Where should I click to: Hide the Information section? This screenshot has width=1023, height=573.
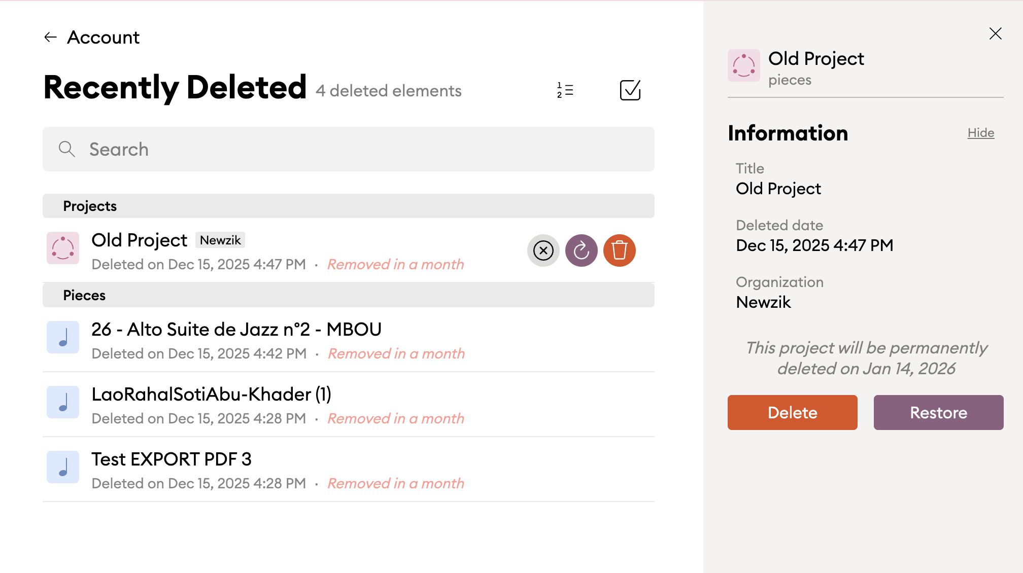pyautogui.click(x=980, y=133)
